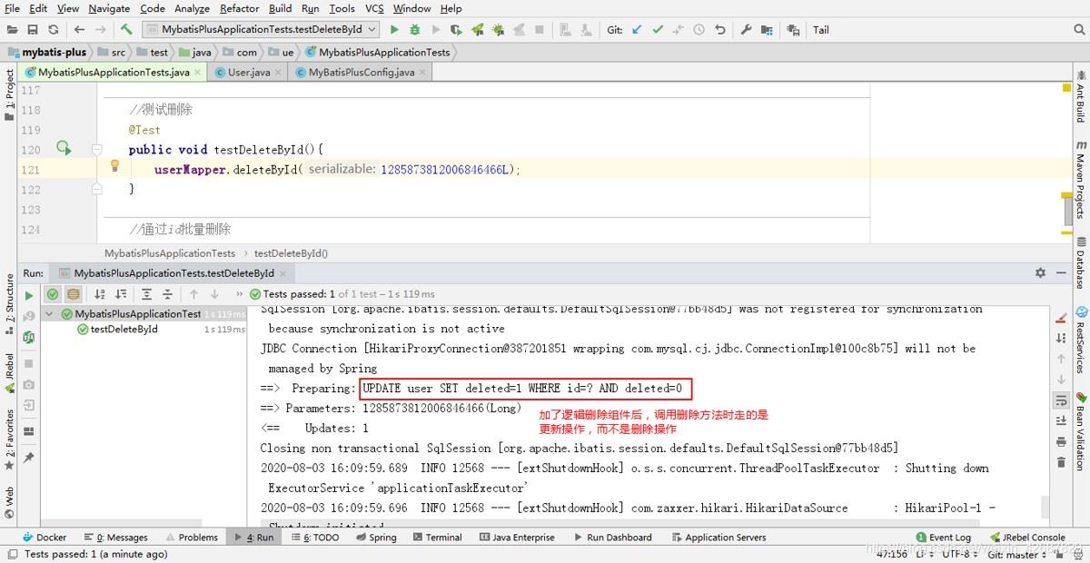Update project via the Git blue arrow
Image resolution: width=1090 pixels, height=563 pixels.
click(x=637, y=30)
